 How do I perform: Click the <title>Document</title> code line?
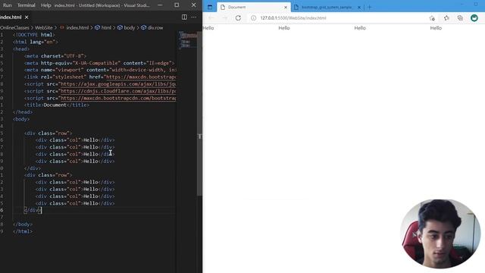pos(57,105)
